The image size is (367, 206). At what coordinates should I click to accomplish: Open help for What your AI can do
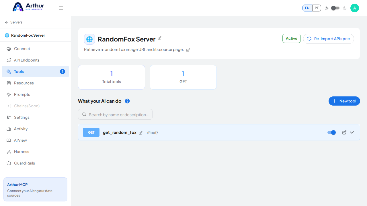(127, 101)
